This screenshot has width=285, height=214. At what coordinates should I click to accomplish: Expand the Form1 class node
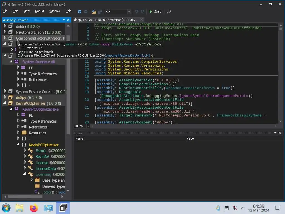click(x=25, y=150)
